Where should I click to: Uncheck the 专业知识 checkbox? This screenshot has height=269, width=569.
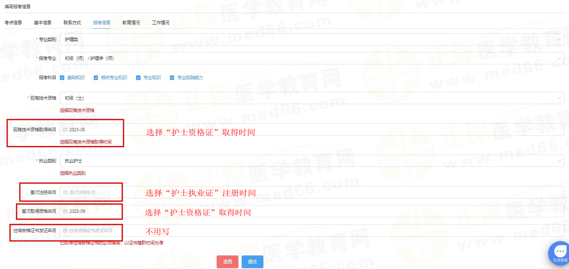pyautogui.click(x=138, y=78)
